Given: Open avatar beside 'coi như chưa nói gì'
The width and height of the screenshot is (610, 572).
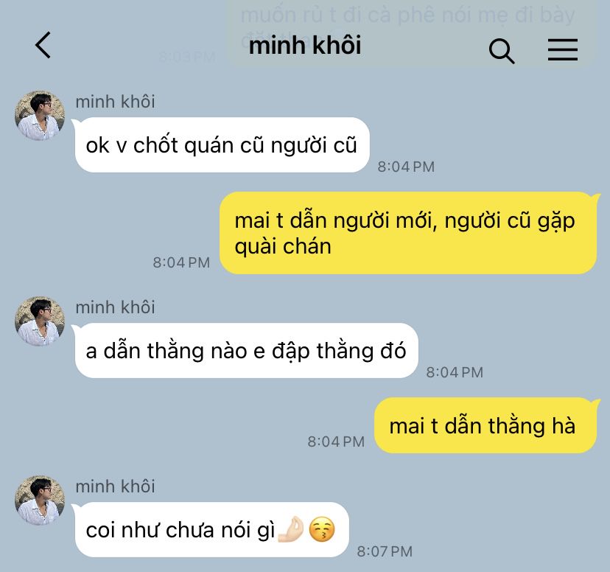Looking at the screenshot, I should tap(40, 501).
